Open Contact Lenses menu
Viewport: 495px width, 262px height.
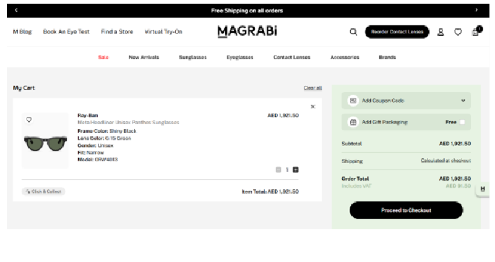[291, 57]
